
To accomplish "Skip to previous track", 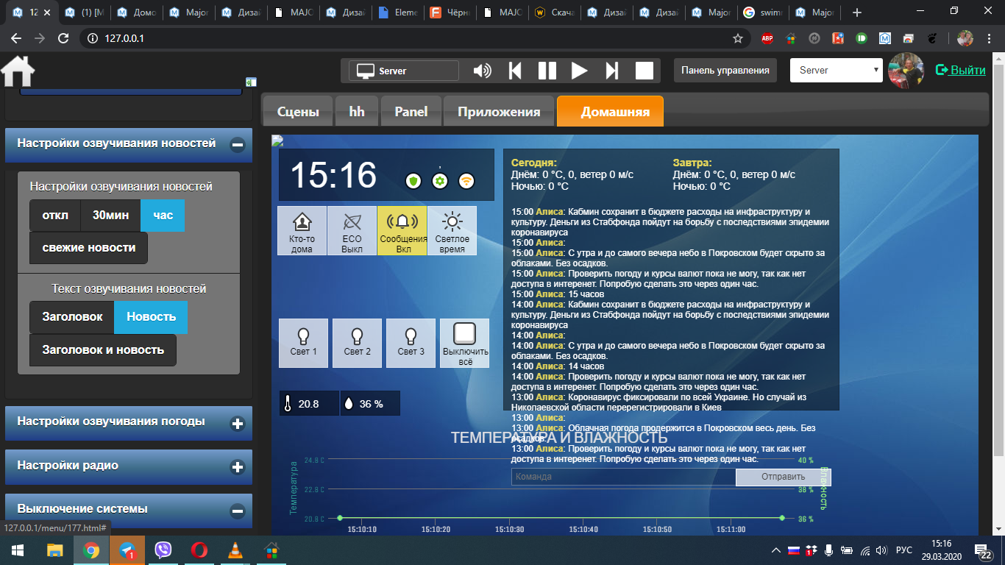I will point(515,71).
